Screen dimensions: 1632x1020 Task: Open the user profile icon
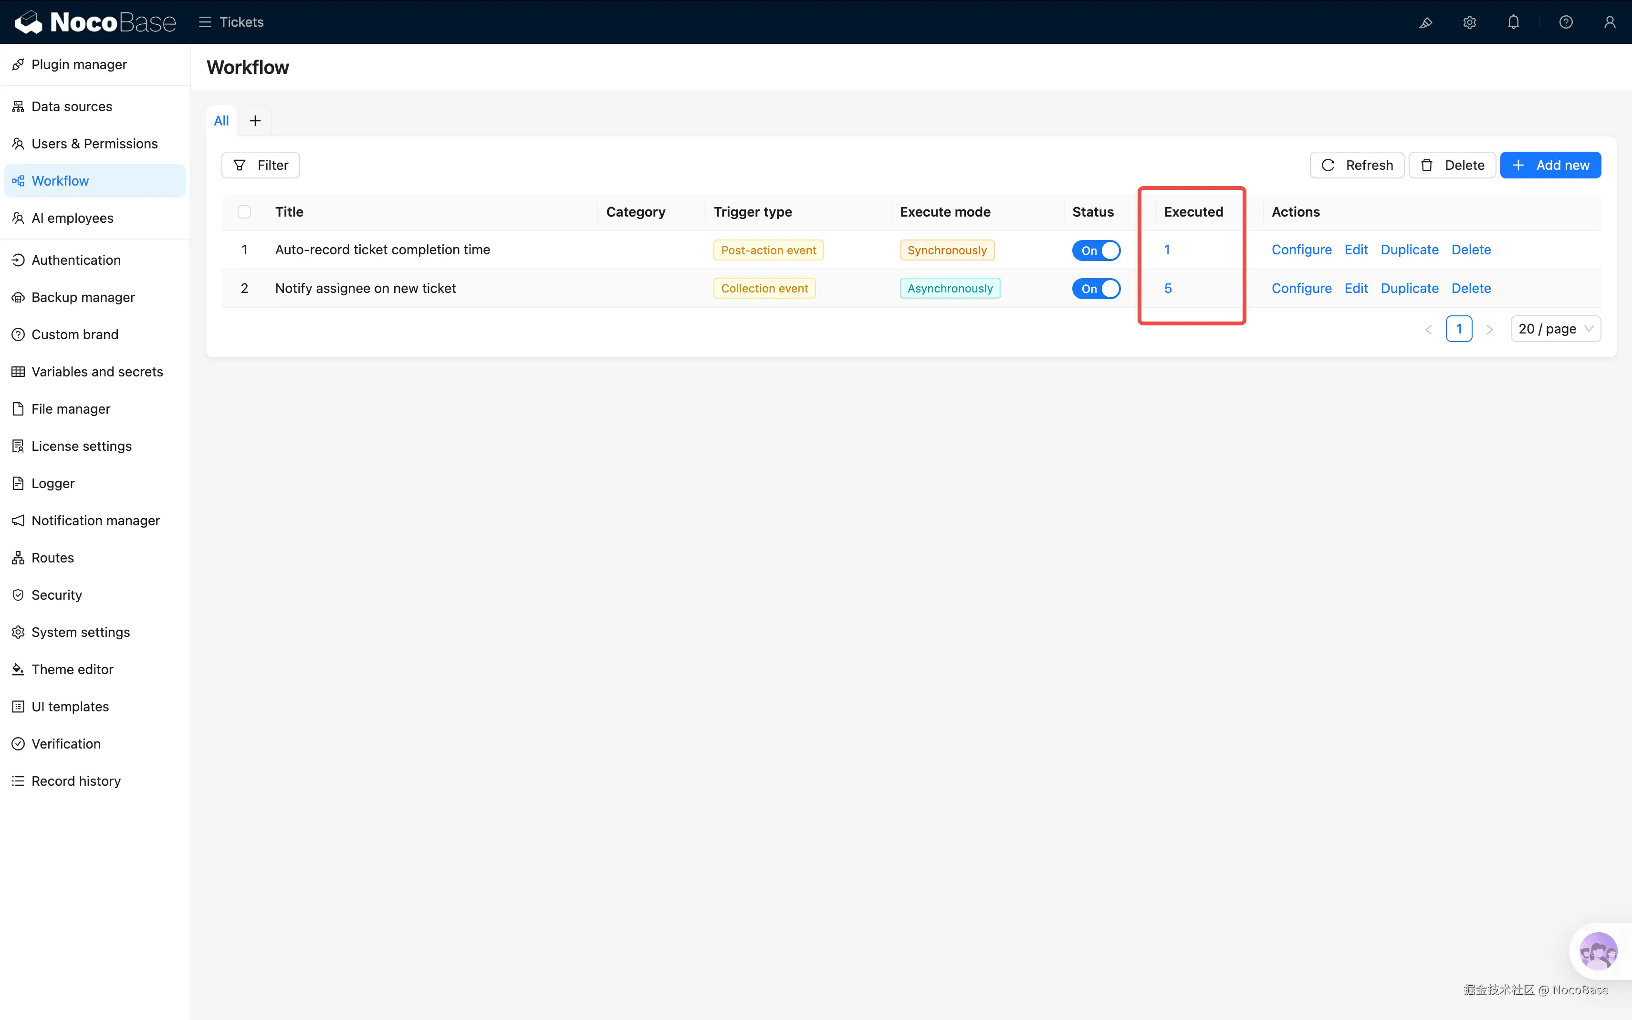point(1610,22)
